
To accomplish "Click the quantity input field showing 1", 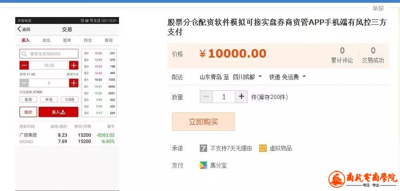I will click(x=224, y=97).
